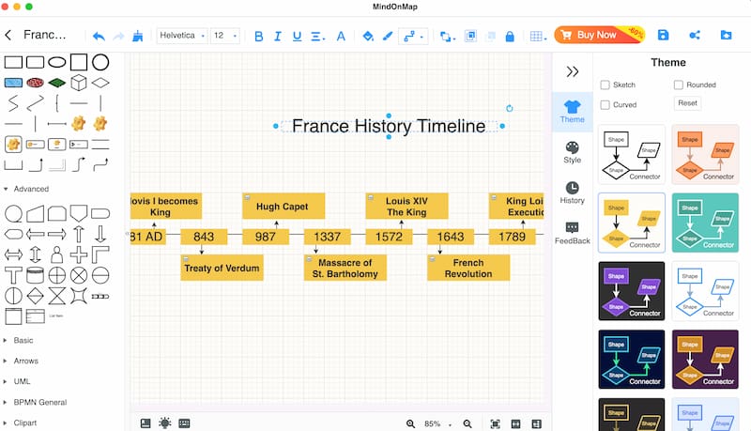751x431 pixels.
Task: Apply the orange theme thumbnail
Action: 705,155
